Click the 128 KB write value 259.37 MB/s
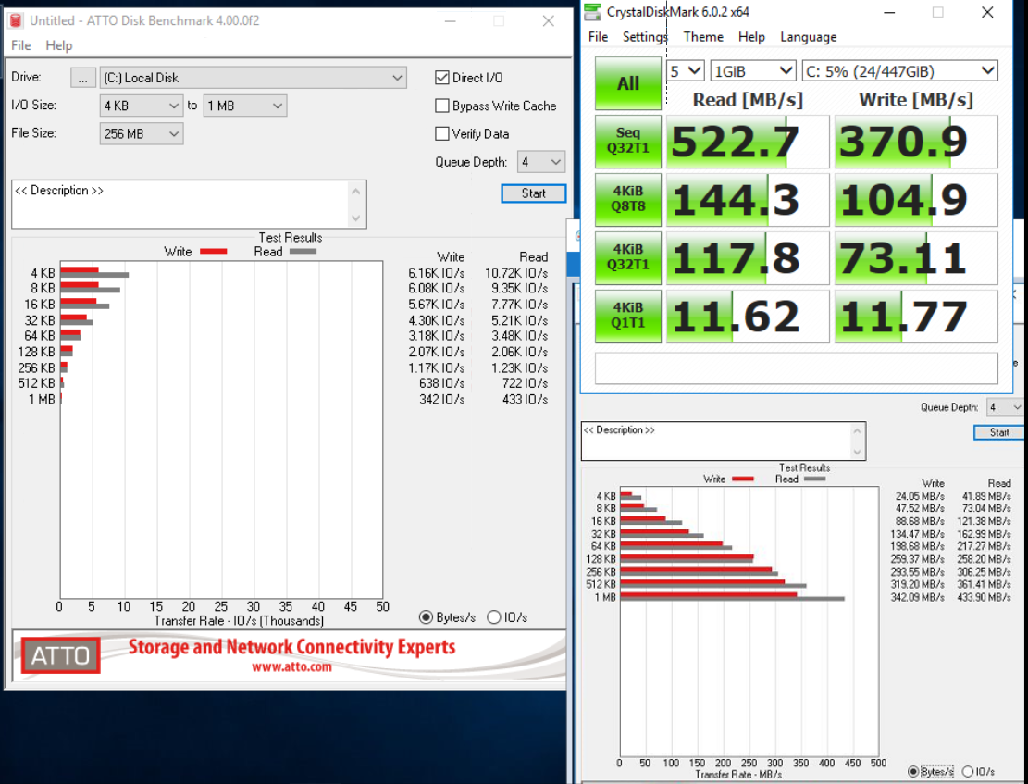Image resolution: width=1028 pixels, height=784 pixels. coord(917,559)
